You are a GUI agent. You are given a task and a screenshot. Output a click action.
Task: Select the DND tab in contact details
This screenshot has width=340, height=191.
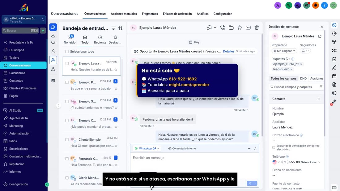coord(303,79)
